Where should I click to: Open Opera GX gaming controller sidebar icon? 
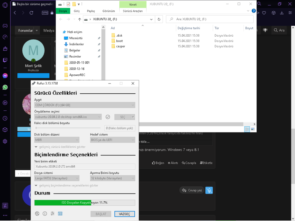pos(5,26)
